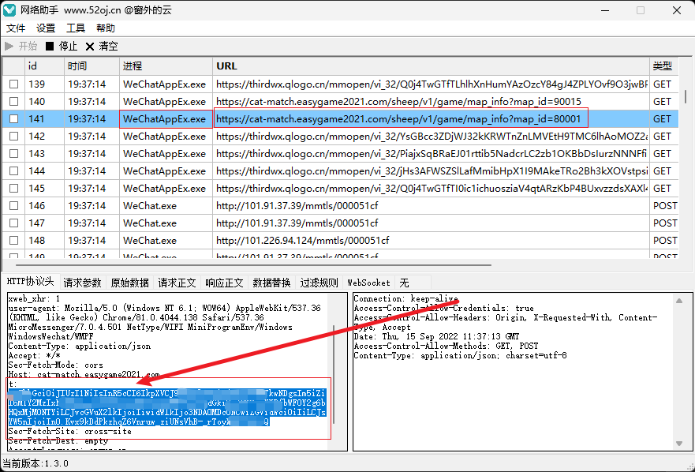
Task: Toggle the checkbox on highlighted row 141
Action: point(14,119)
